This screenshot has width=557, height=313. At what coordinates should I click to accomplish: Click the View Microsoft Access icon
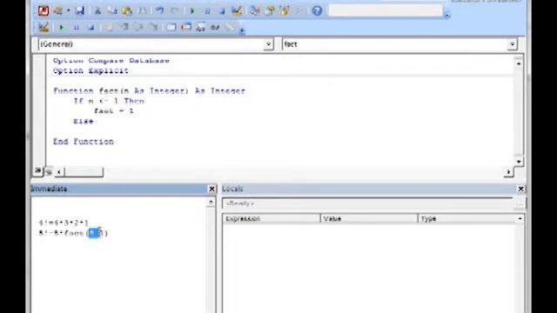point(44,10)
